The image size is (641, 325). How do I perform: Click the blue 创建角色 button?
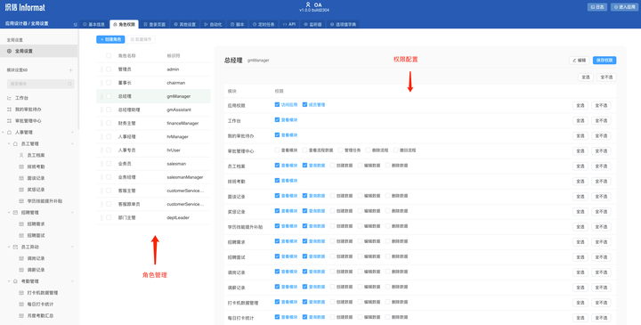tap(110, 39)
